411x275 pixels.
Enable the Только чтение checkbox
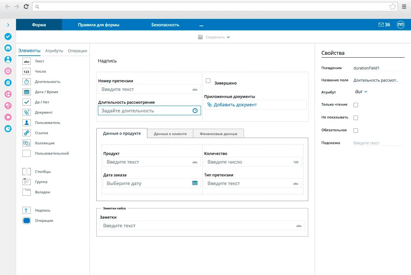click(x=356, y=105)
